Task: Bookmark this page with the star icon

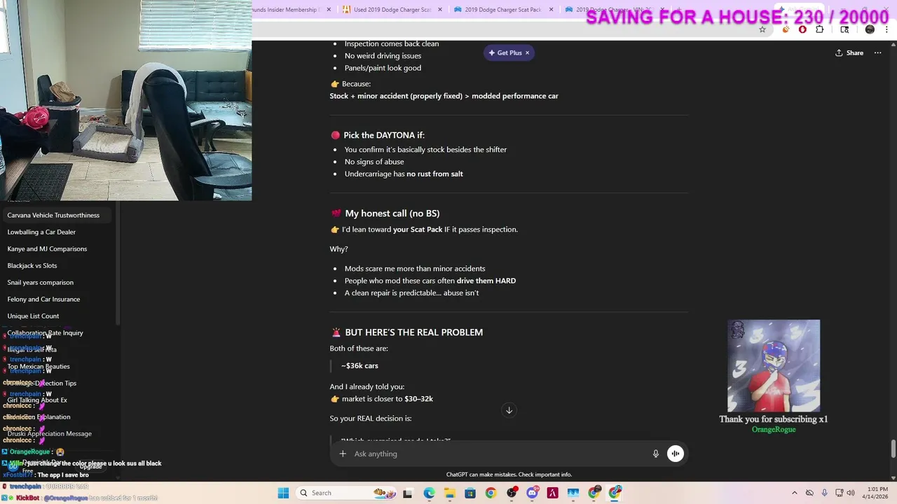Action: point(762,29)
